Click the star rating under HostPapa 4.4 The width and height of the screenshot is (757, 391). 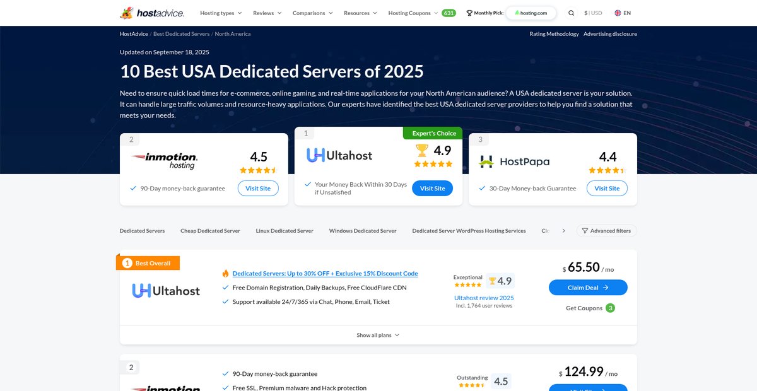point(607,170)
